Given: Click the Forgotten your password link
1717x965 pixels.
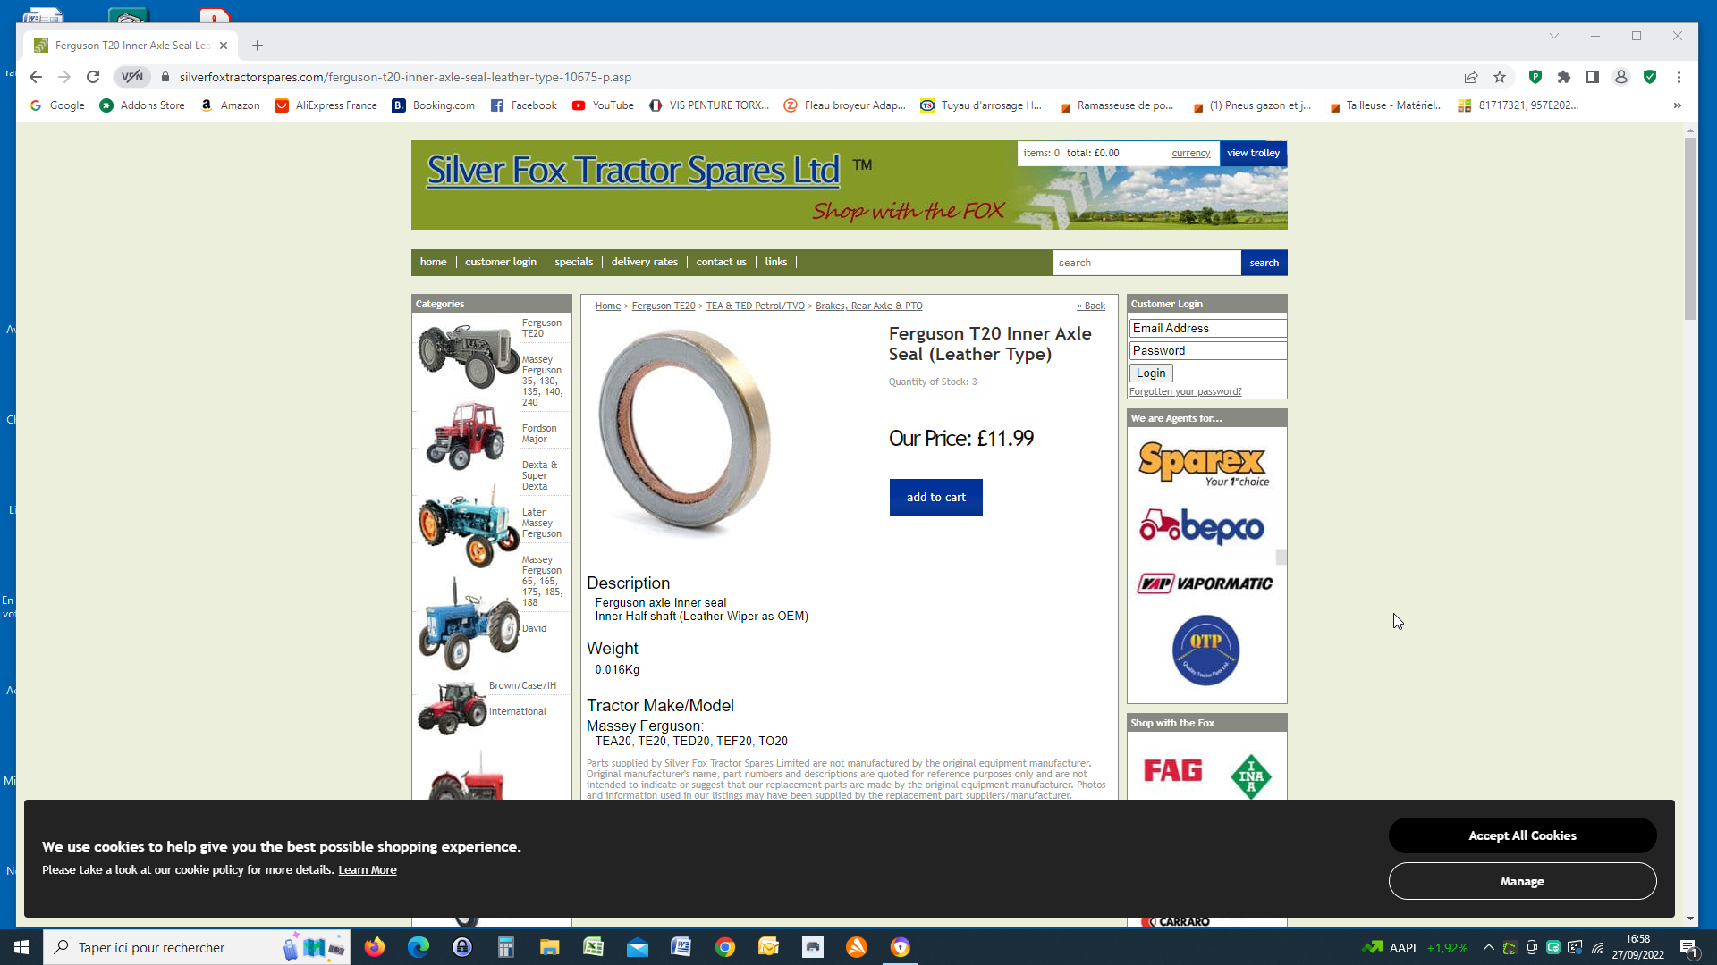Looking at the screenshot, I should [x=1185, y=391].
